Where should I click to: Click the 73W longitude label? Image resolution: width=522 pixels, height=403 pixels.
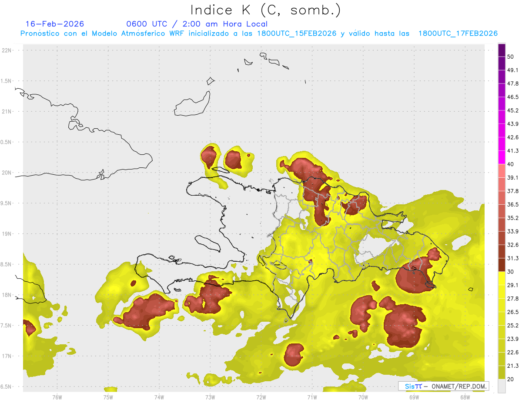coord(210,397)
